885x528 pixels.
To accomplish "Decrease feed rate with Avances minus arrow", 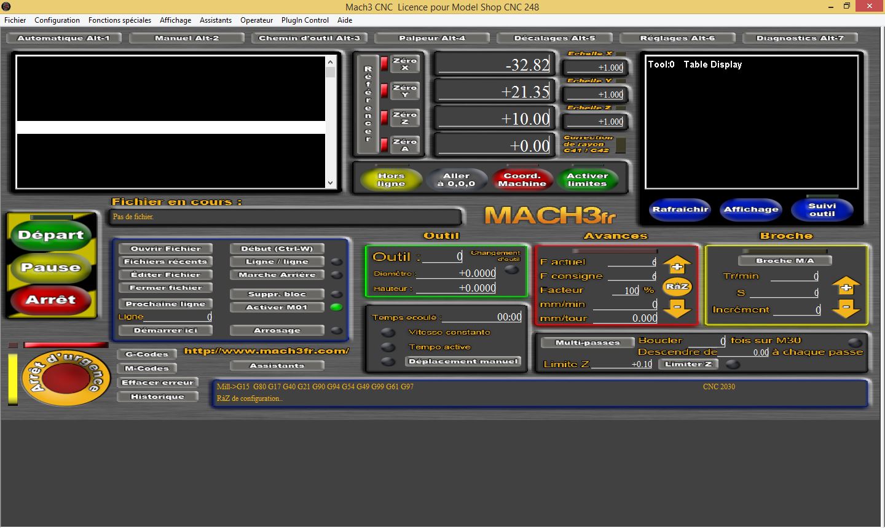I will tap(677, 308).
